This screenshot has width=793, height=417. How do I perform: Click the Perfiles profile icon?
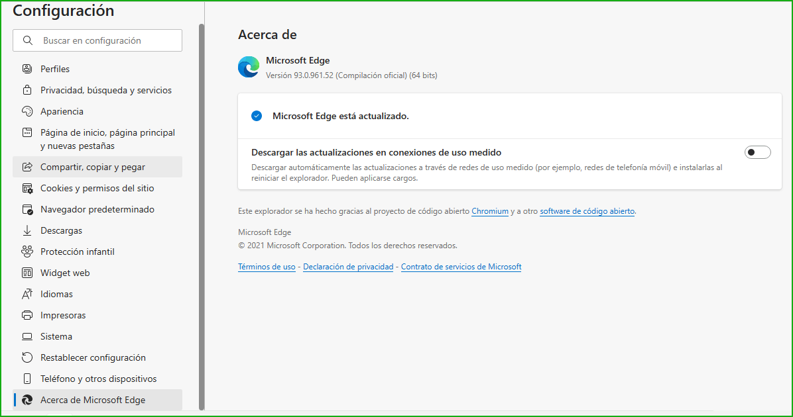pos(27,69)
